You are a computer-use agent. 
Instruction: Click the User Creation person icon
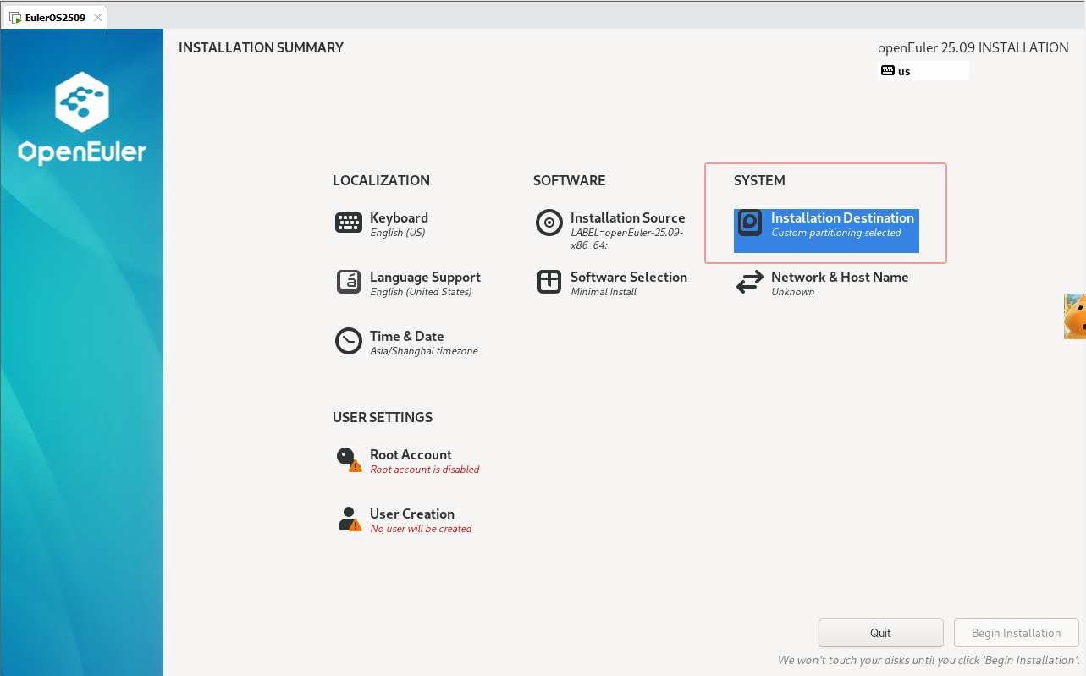pos(349,519)
